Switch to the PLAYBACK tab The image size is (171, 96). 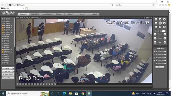click(35, 14)
